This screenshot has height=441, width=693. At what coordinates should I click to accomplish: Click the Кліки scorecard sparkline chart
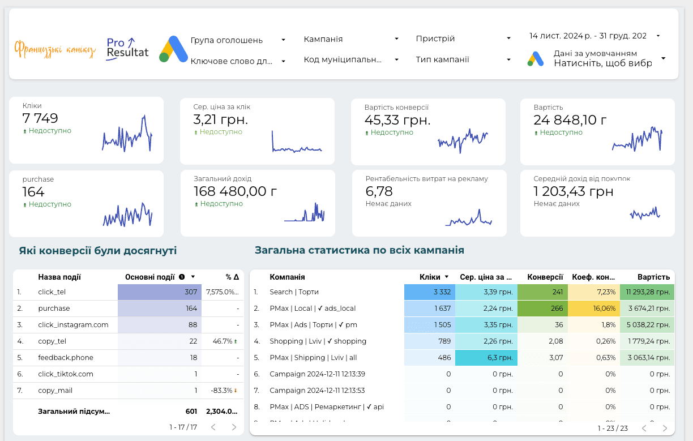point(127,134)
